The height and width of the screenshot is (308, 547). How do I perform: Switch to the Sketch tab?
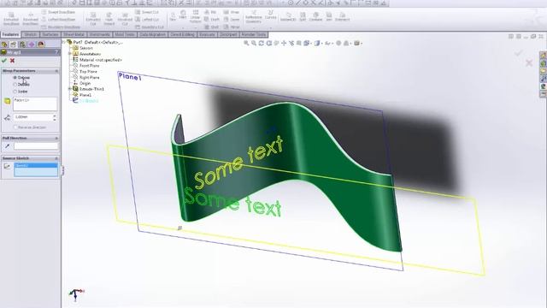pos(31,34)
